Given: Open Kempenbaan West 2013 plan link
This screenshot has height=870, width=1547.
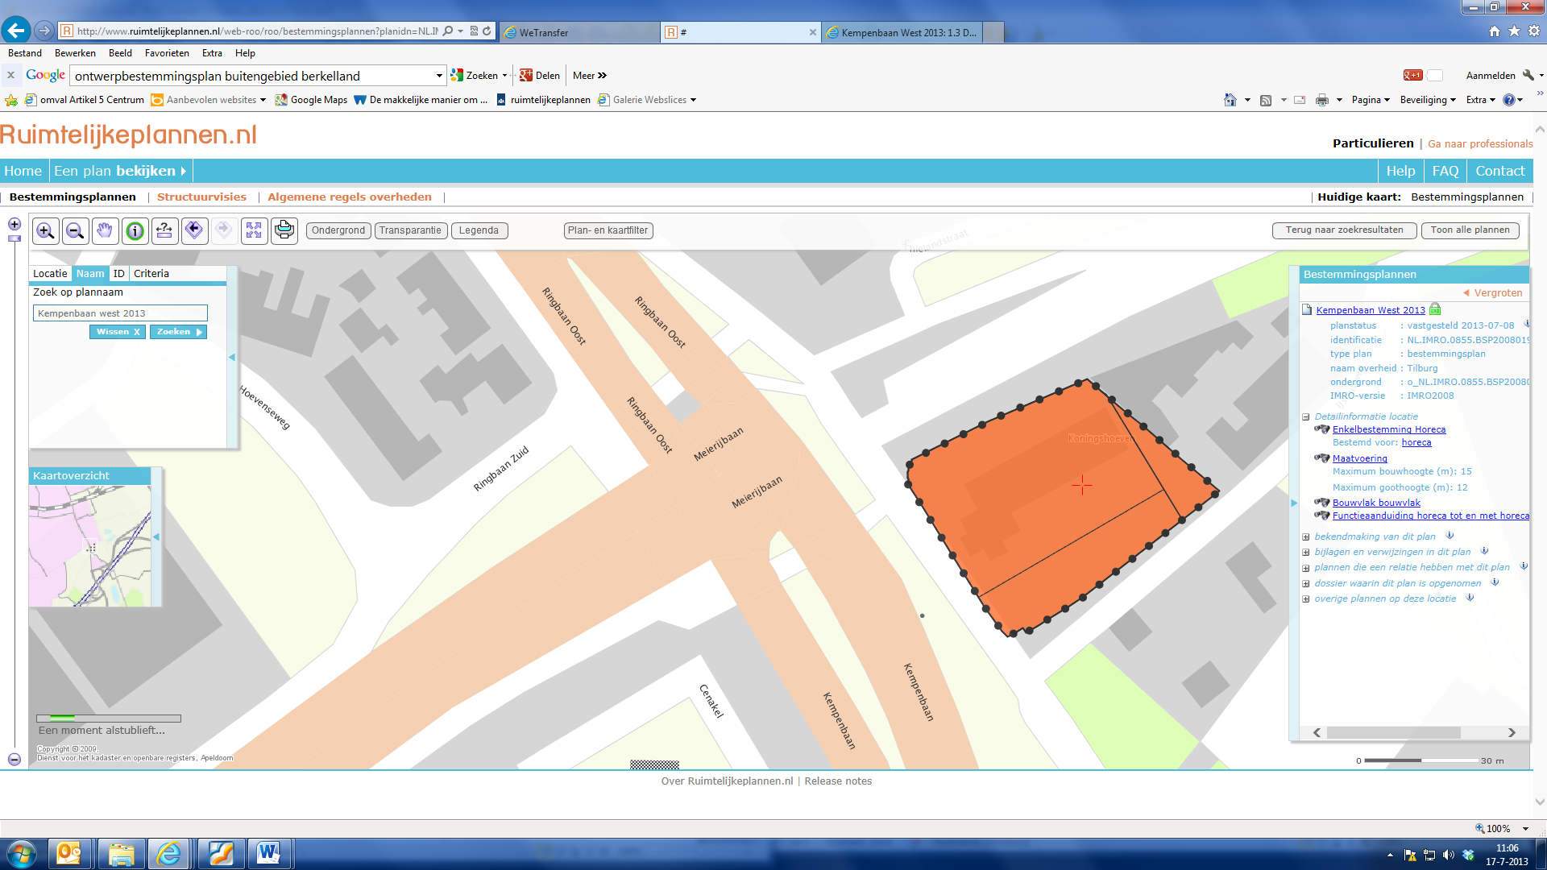Looking at the screenshot, I should (1370, 310).
